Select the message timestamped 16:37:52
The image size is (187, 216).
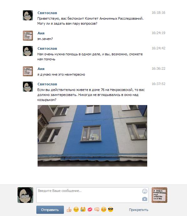[x=94, y=124]
